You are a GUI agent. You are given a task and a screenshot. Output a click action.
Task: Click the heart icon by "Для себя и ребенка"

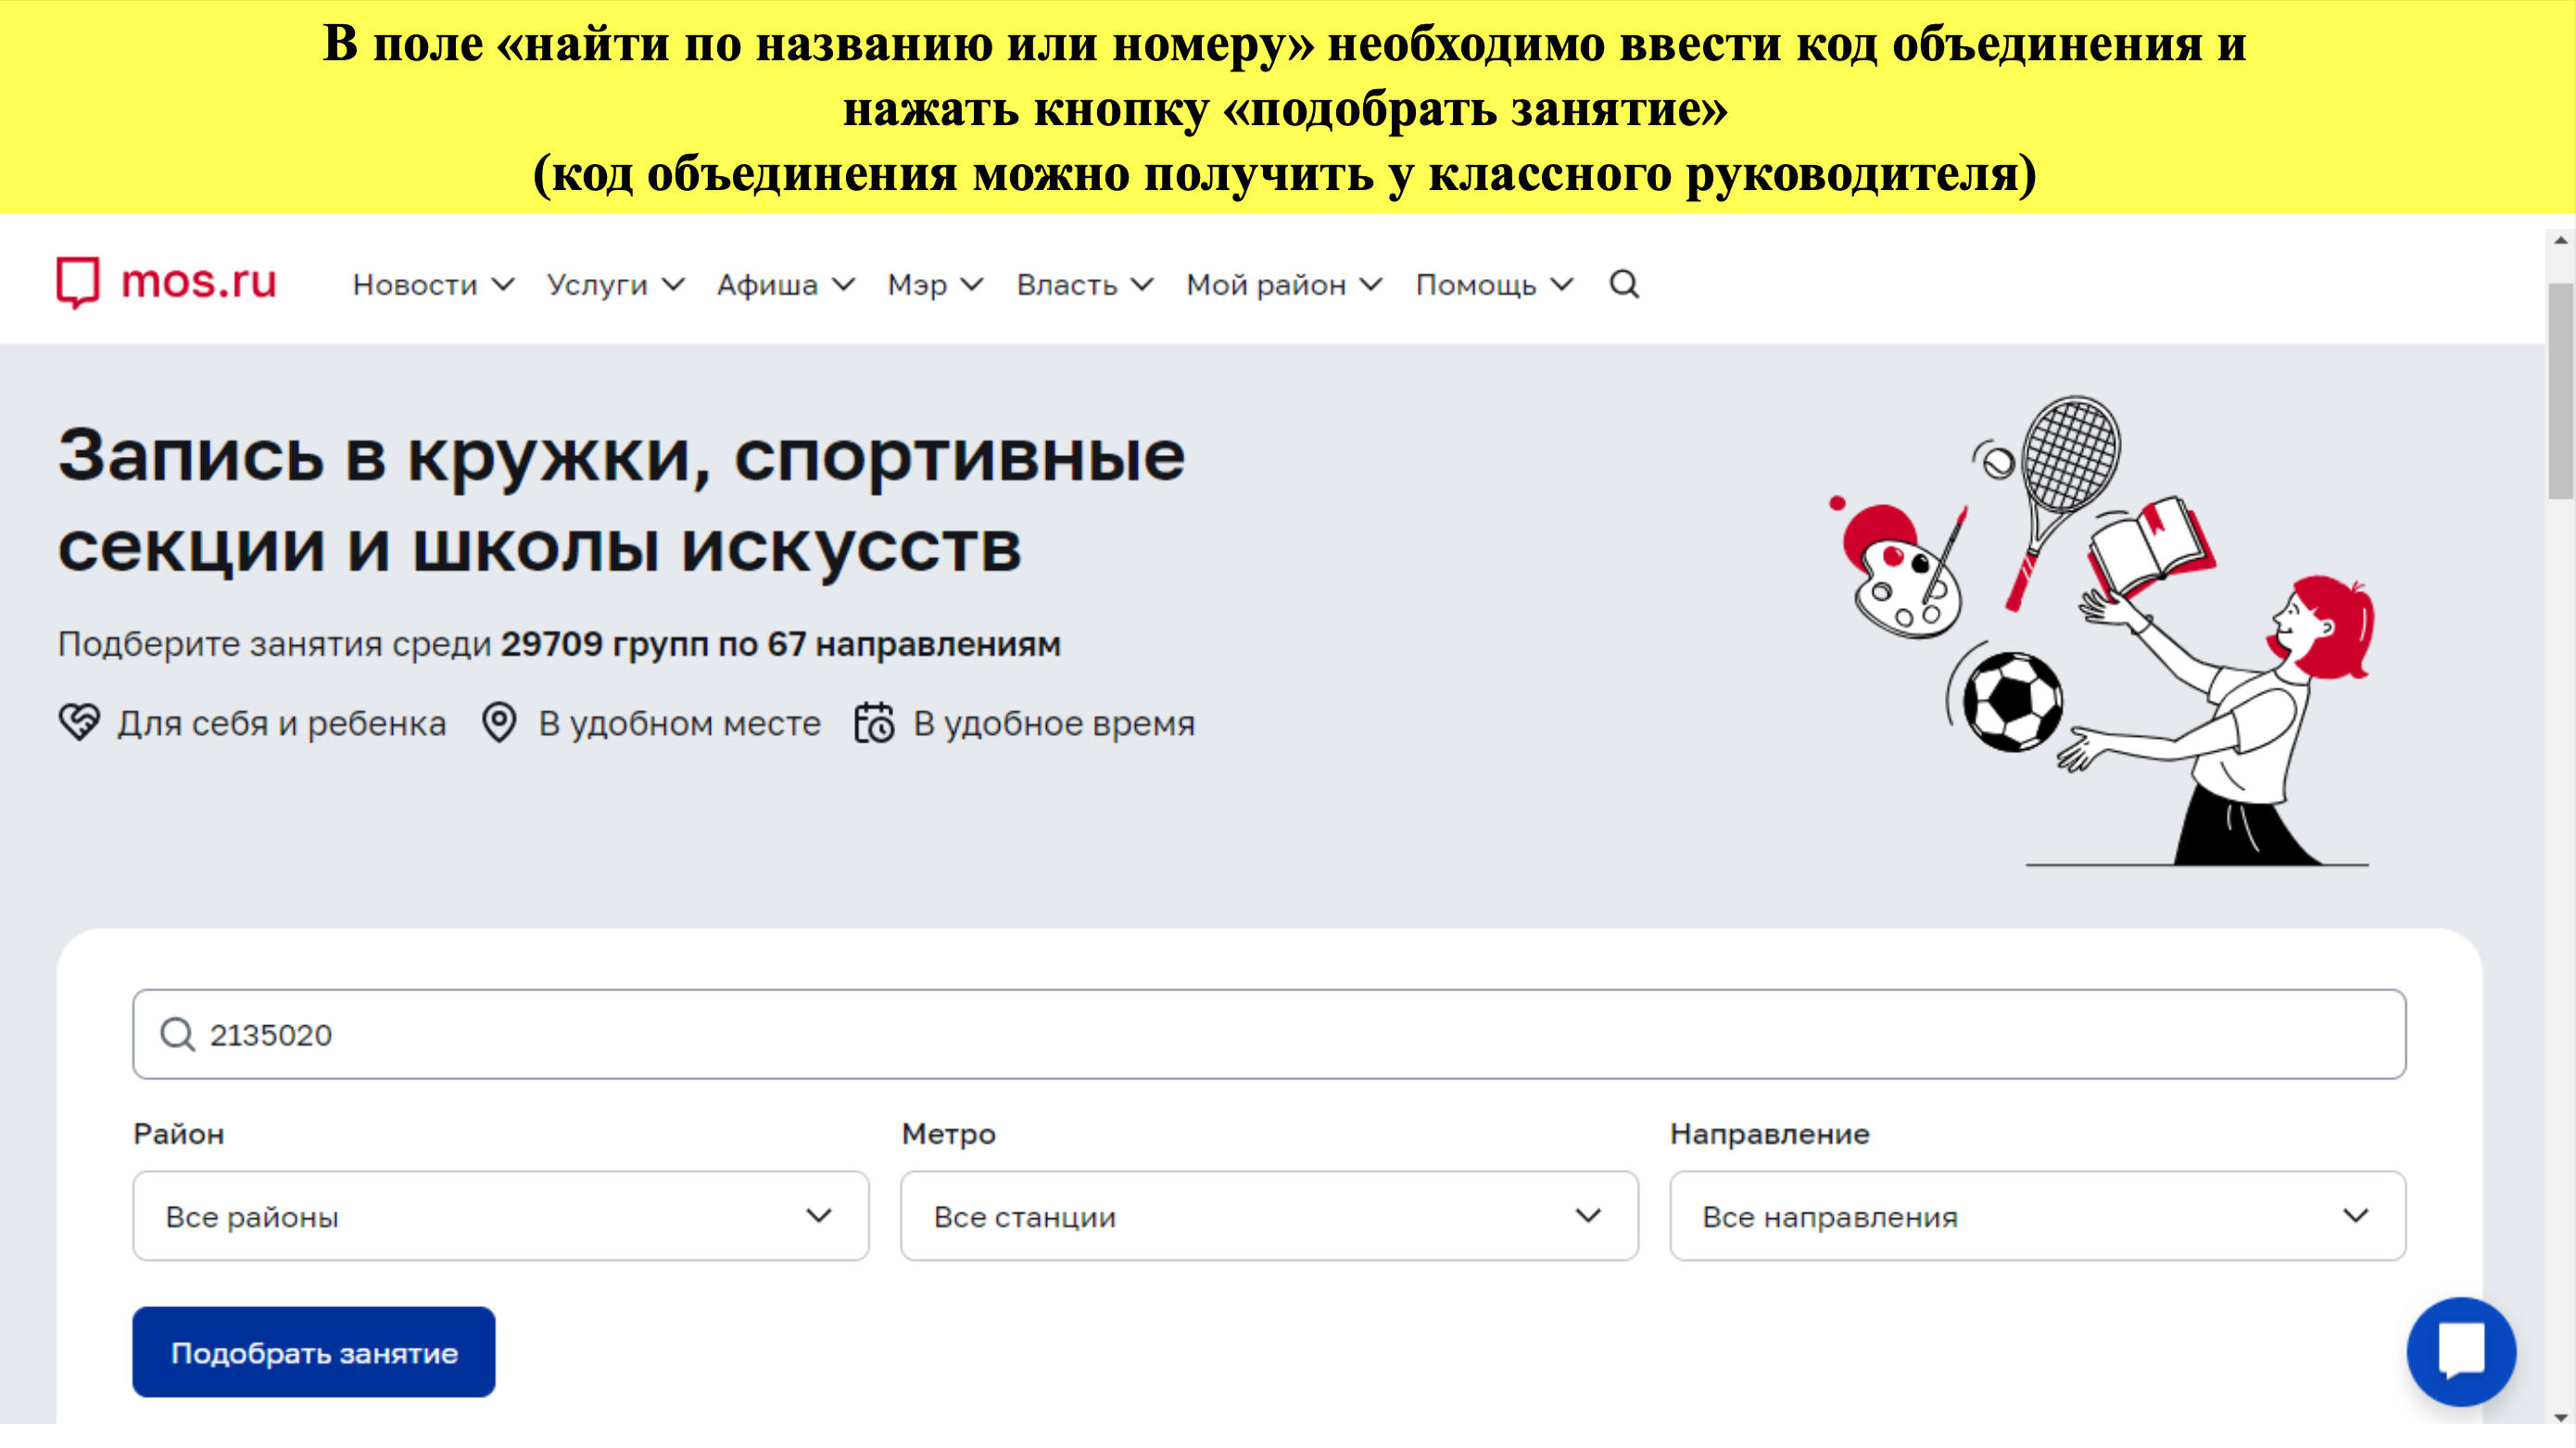[x=79, y=722]
